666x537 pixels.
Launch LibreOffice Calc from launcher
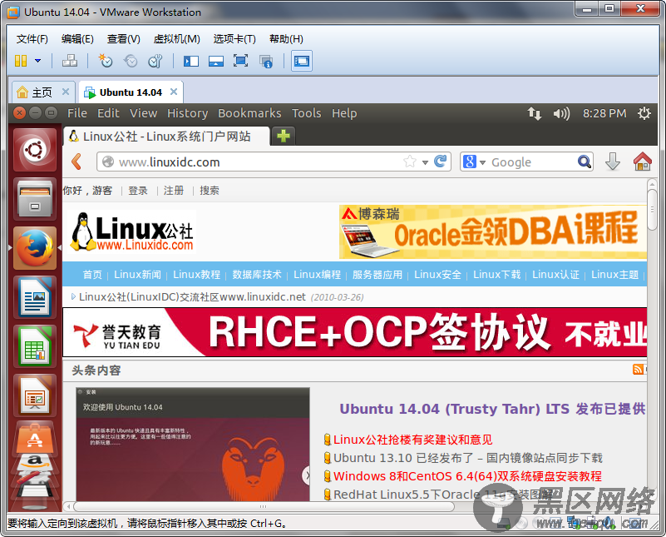coord(35,346)
